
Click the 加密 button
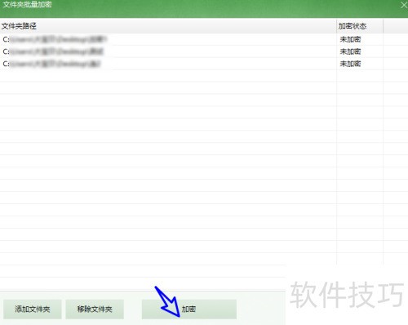189,309
